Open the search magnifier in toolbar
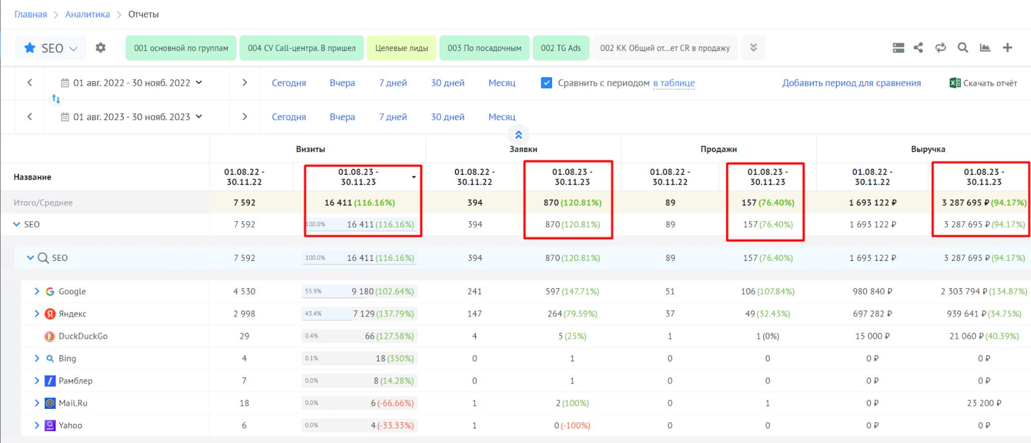The height and width of the screenshot is (443, 1031). pyautogui.click(x=963, y=48)
